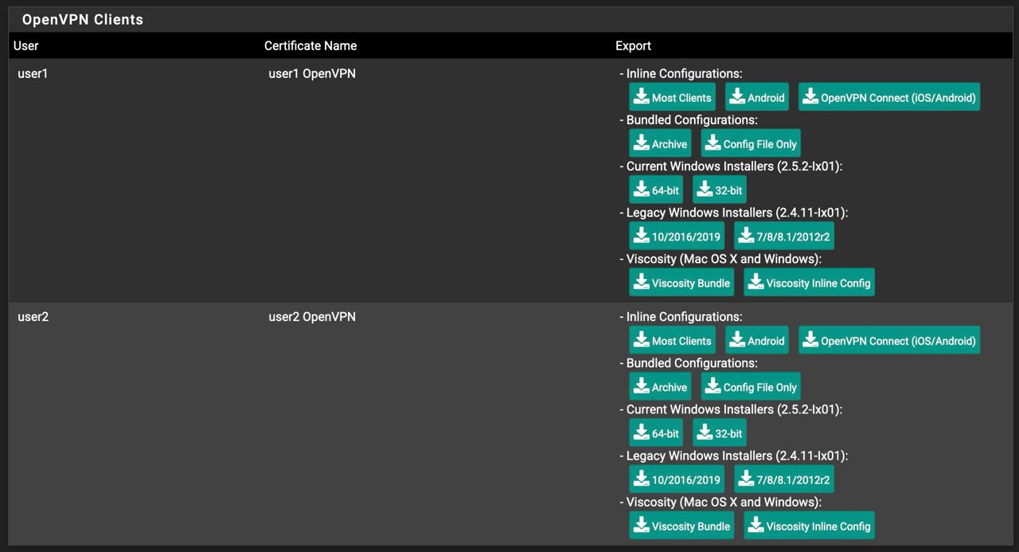Download user2 legacy 10/2016/2019 installer
Viewport: 1019px width, 552px height.
(x=677, y=479)
